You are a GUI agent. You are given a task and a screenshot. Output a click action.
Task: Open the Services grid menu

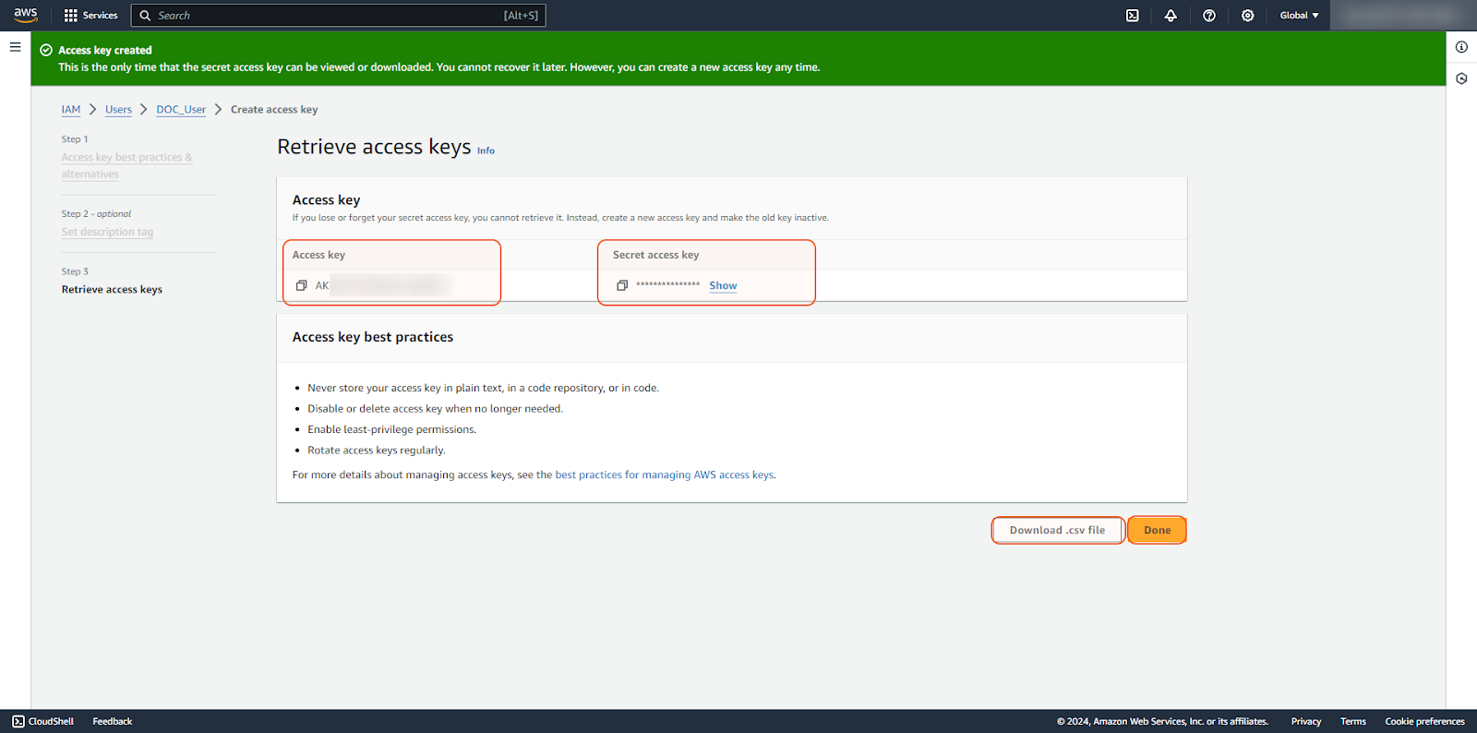point(90,16)
